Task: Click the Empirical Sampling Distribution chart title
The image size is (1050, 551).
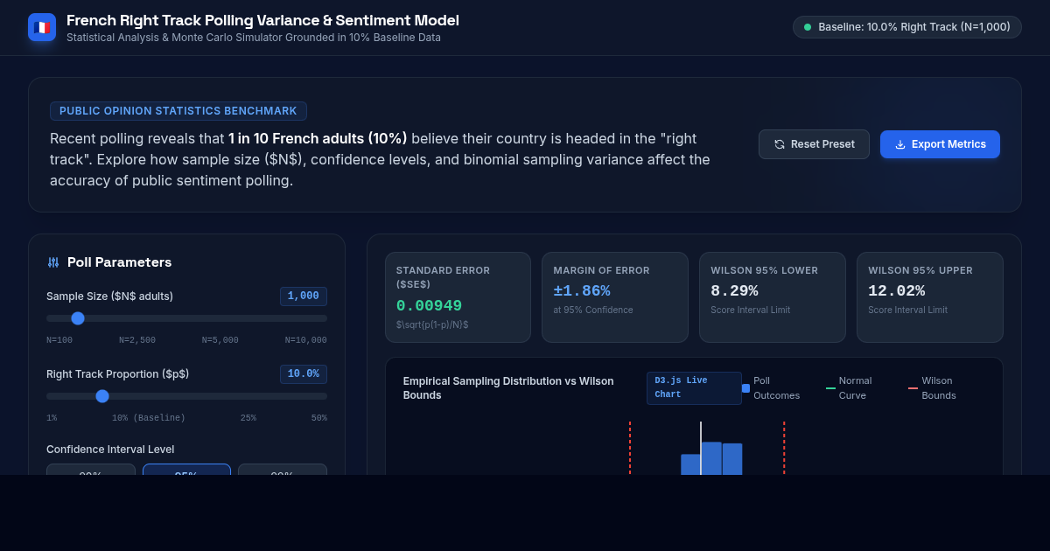Action: coord(508,387)
